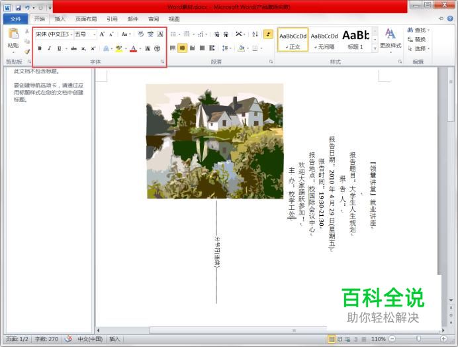Apply the 正文 (Normal) style
Screen dimensions: 458x347
293,40
